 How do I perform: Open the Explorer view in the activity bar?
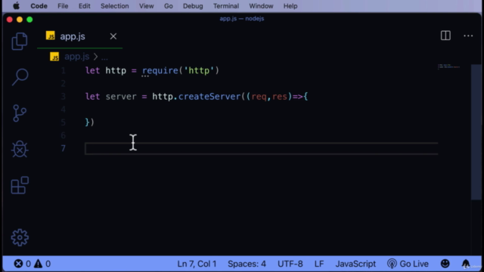[20, 41]
